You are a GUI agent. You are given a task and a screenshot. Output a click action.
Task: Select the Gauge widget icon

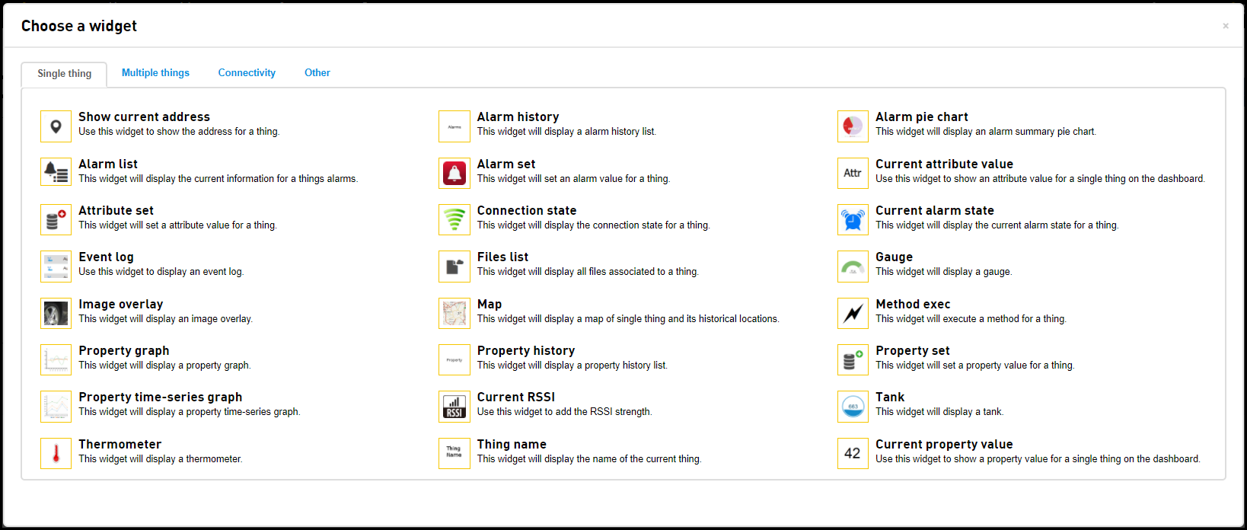click(x=853, y=267)
